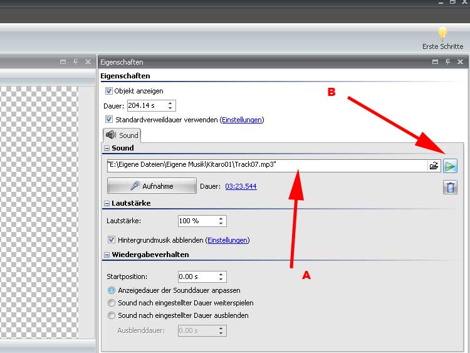Uncheck Hintergrundmusik abblenden option
470x353 pixels.
click(x=112, y=240)
